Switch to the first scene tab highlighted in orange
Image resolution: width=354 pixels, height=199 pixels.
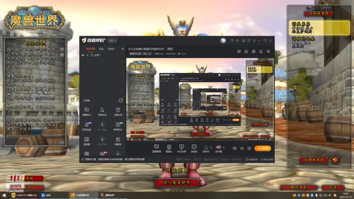point(91,49)
